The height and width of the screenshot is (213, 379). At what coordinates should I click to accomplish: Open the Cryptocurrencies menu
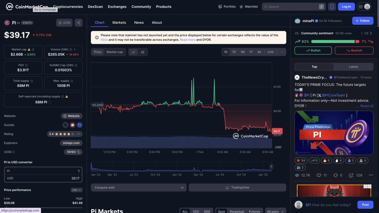[x=68, y=6]
